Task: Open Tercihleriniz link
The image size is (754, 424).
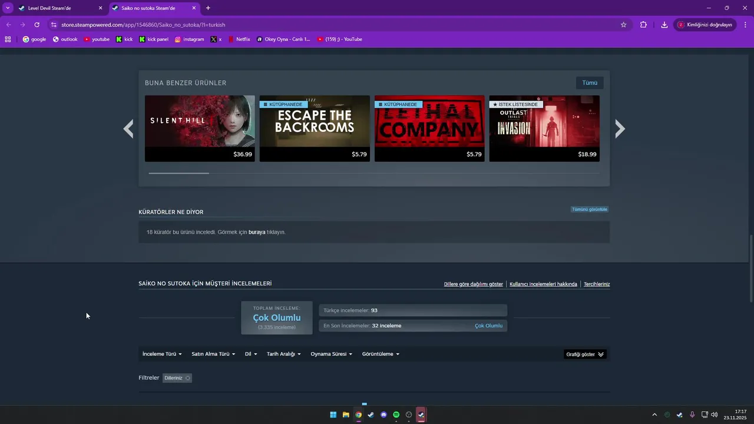Action: 597,284
